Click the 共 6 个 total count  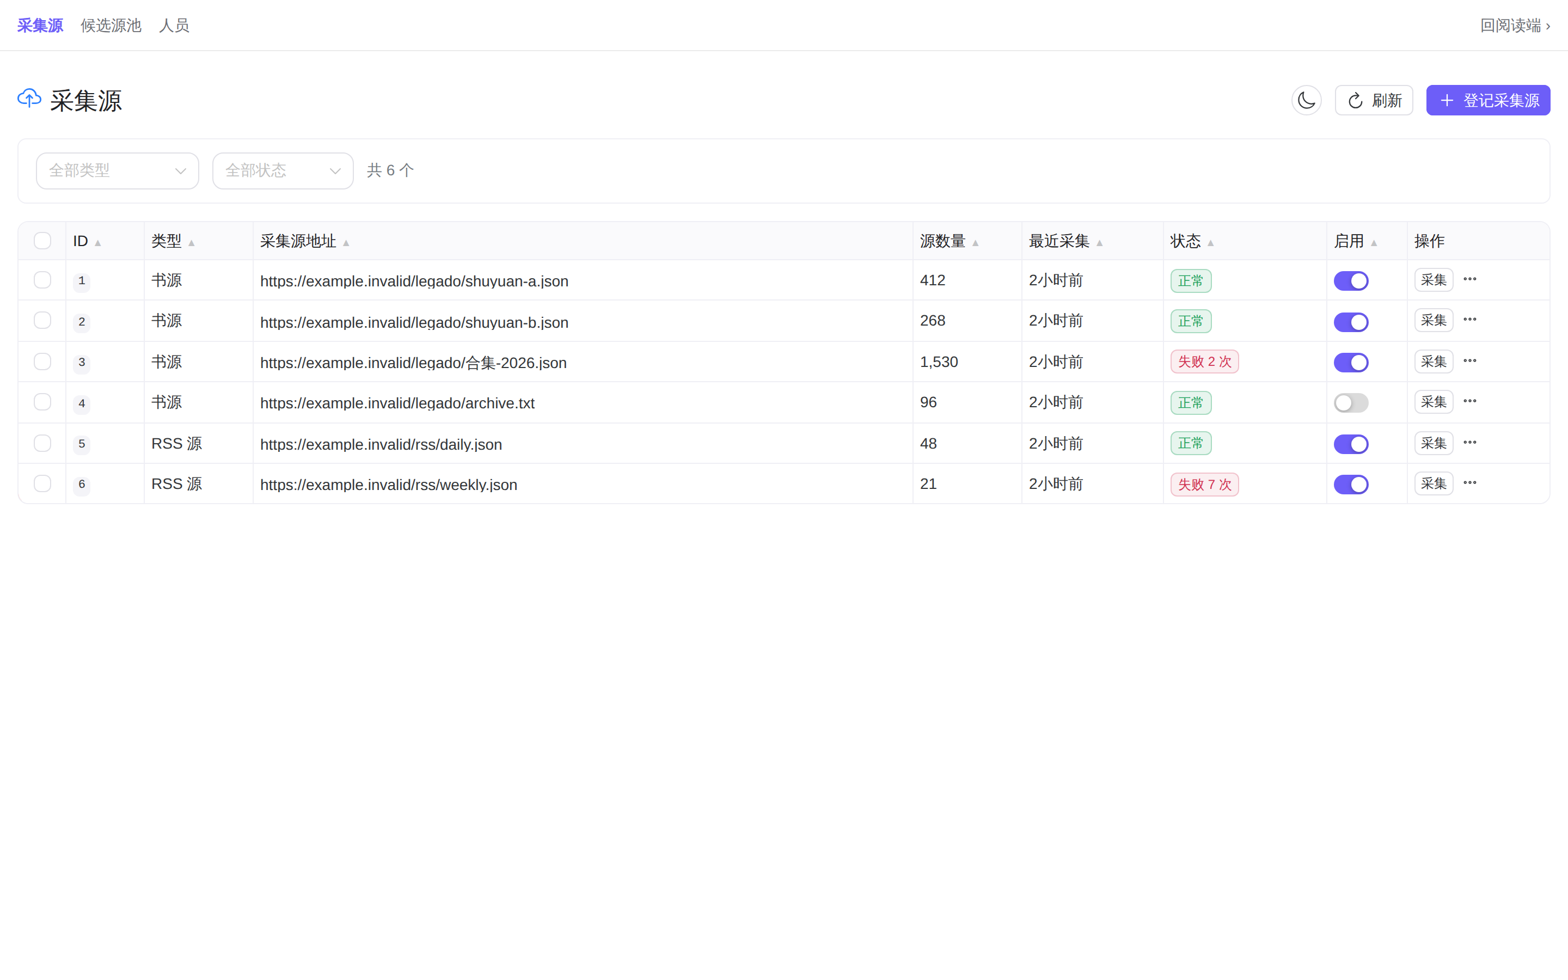click(x=390, y=170)
